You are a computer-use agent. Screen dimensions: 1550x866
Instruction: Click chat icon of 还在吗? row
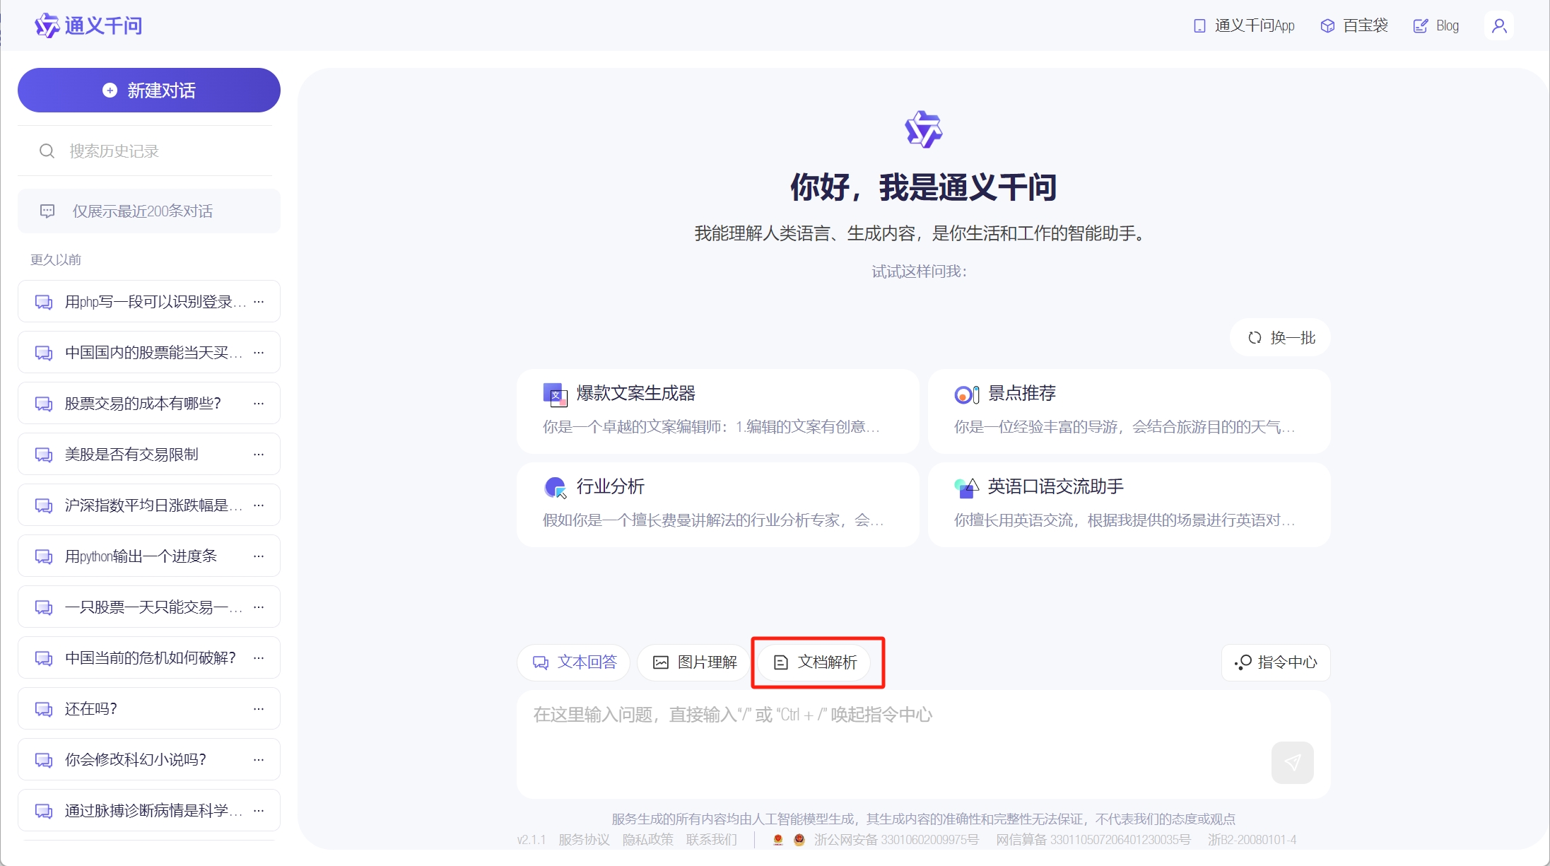pos(44,709)
